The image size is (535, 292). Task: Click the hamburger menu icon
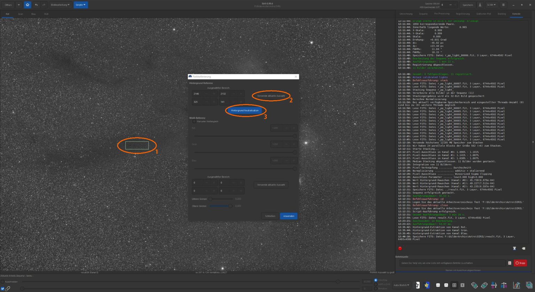click(503, 5)
